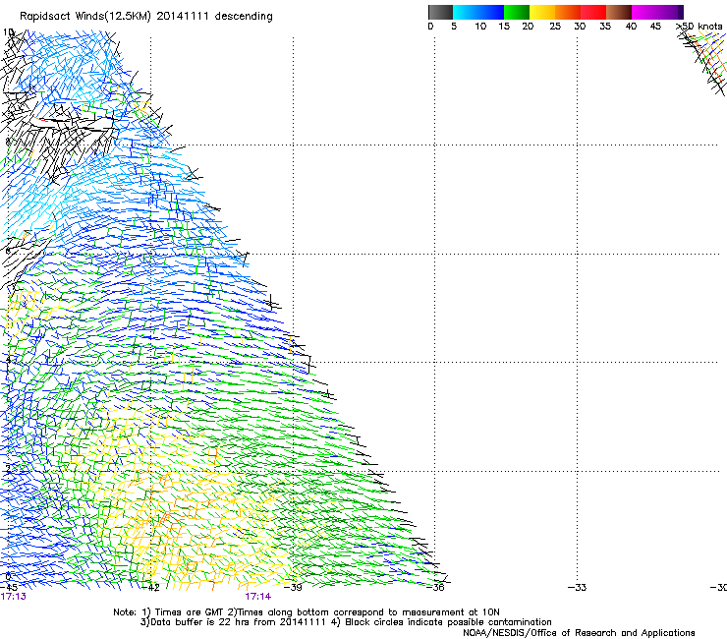Click the purple '17:13' time label
727x639 pixels.
pos(14,597)
